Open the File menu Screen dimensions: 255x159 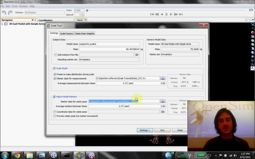click(x=2, y=6)
